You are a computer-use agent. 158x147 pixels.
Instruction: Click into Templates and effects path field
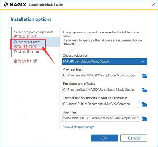101,90
